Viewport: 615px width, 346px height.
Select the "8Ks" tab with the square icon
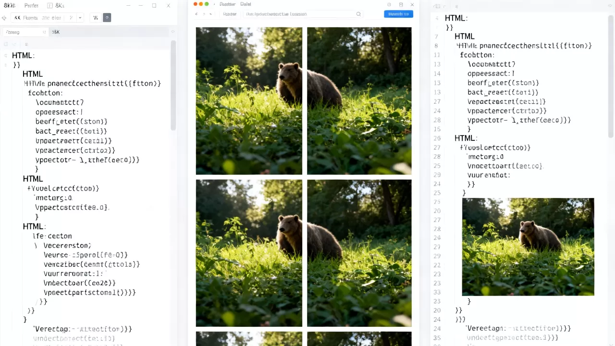pos(56,6)
